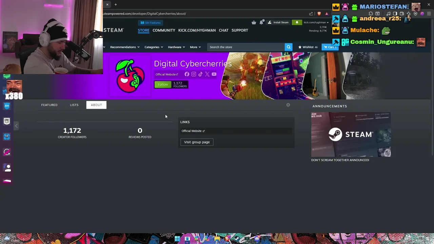
Task: Click the pink circular-arrows sidebar icon
Action: 7,152
